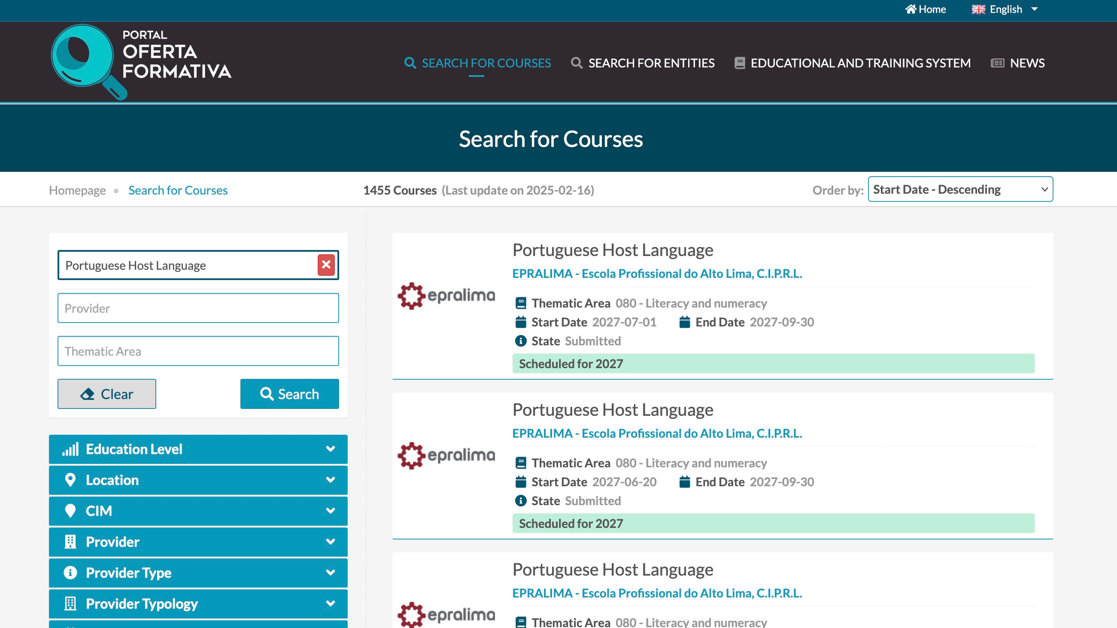Open the News menu item
Screen dimensions: 1117x628
coord(1018,63)
